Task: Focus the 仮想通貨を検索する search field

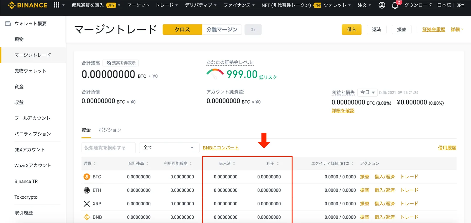Action: point(109,148)
